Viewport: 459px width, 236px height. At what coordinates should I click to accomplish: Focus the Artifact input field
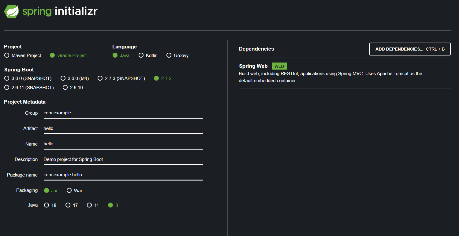[x=123, y=129]
